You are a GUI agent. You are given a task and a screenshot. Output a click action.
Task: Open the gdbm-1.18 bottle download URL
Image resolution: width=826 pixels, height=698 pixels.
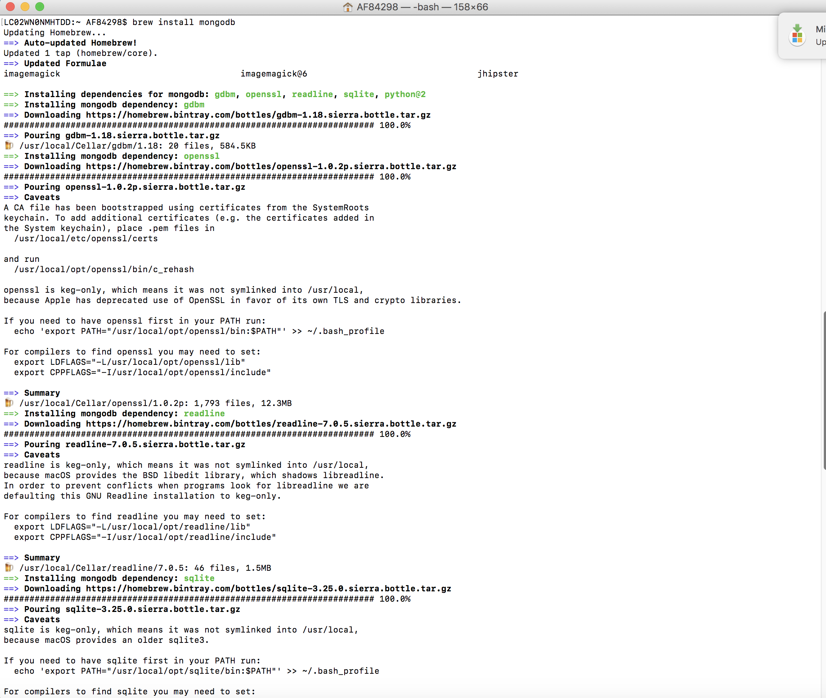(258, 115)
